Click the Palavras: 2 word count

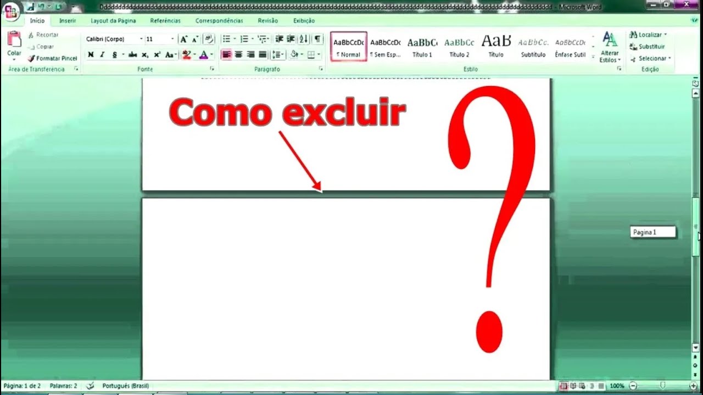pyautogui.click(x=64, y=386)
